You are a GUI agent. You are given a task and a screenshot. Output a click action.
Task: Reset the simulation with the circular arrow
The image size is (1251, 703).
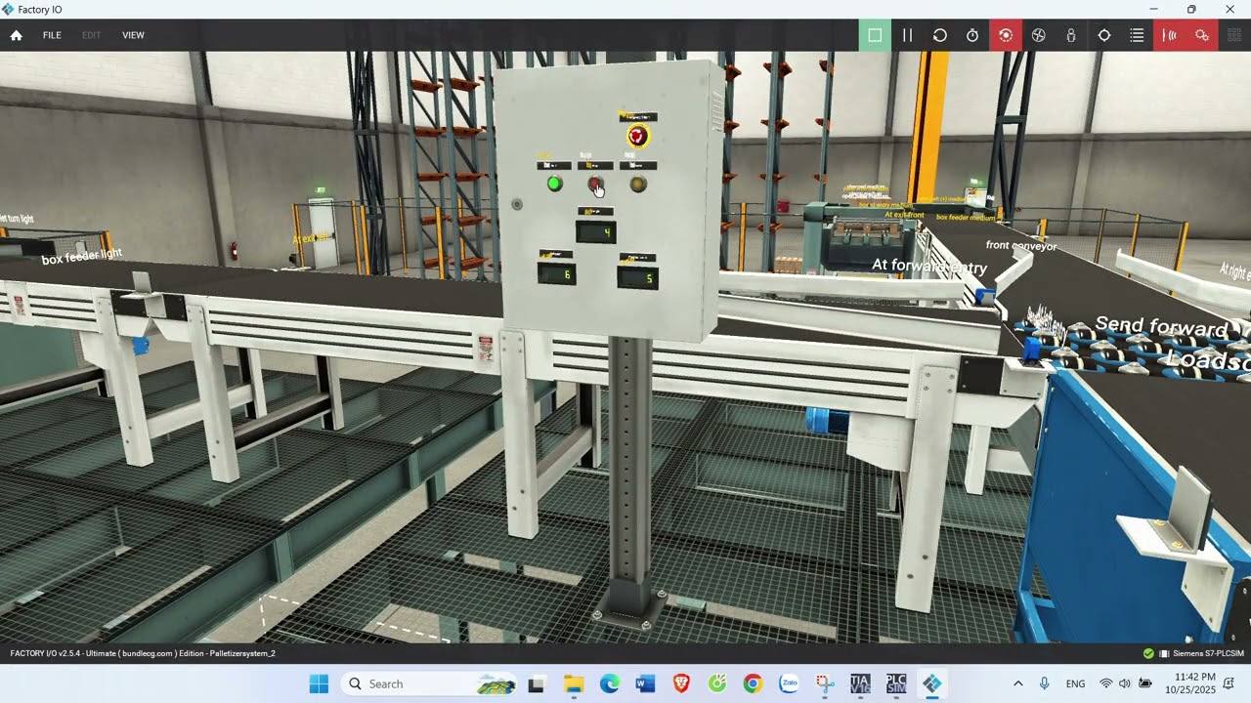[940, 35]
